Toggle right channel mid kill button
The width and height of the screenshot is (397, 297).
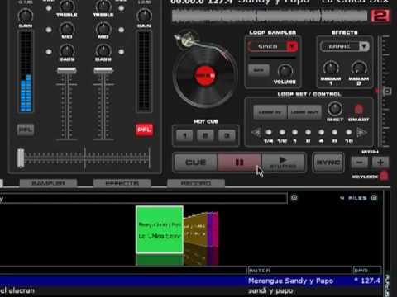121,30
